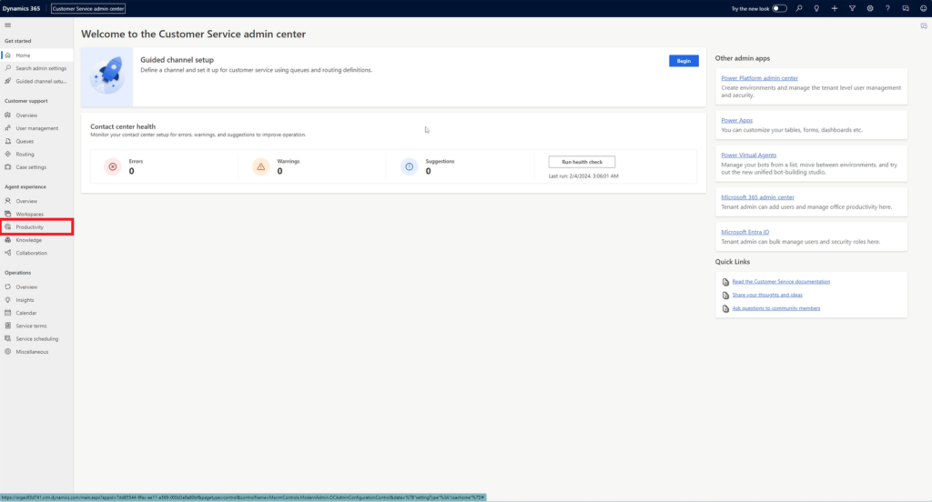Open the lightbulb assistant icon
The height and width of the screenshot is (502, 932).
(816, 8)
